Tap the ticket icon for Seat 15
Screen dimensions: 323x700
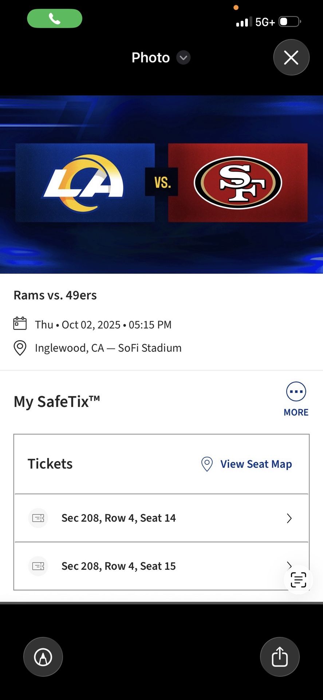point(38,566)
